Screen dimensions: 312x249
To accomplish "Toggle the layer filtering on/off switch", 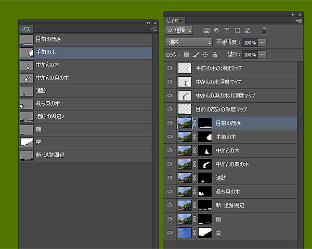I will click(264, 30).
